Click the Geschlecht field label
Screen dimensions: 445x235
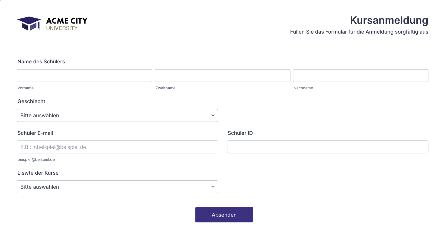tap(31, 102)
